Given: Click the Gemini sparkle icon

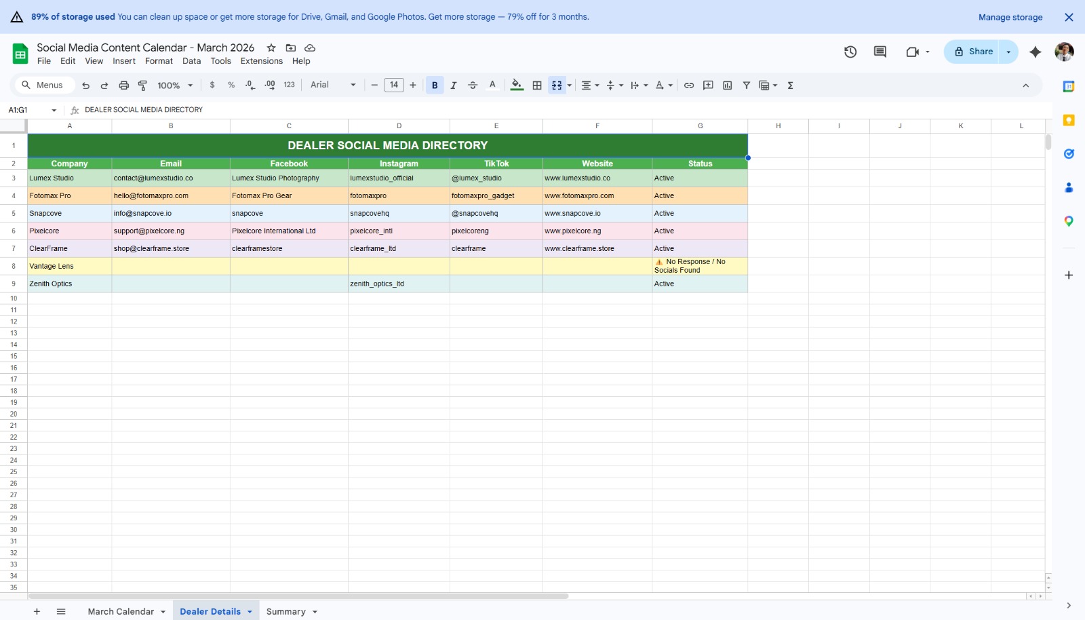Looking at the screenshot, I should (x=1035, y=52).
